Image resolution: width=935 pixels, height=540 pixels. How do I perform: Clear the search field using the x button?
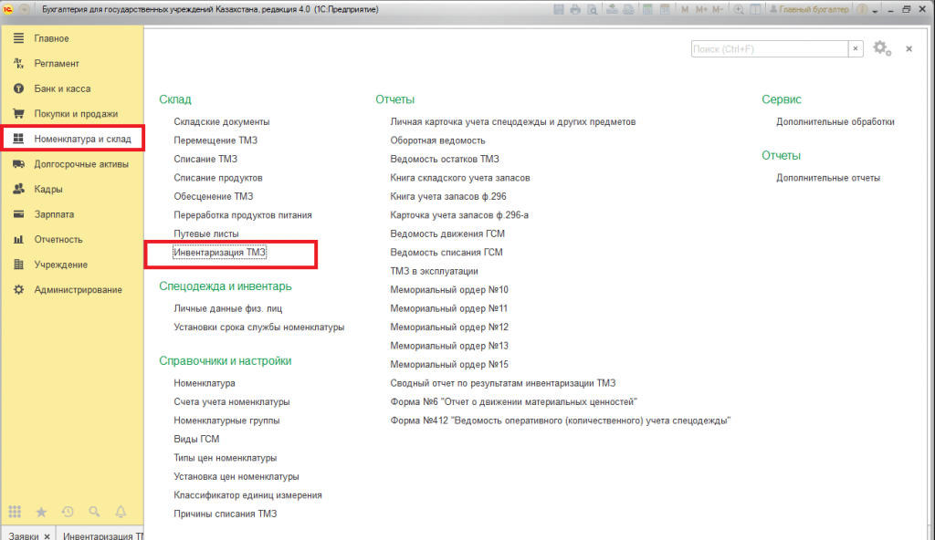point(856,48)
